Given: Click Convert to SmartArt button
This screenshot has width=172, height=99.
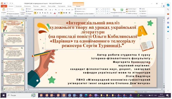Looking at the screenshot, I should click(x=84, y=14).
